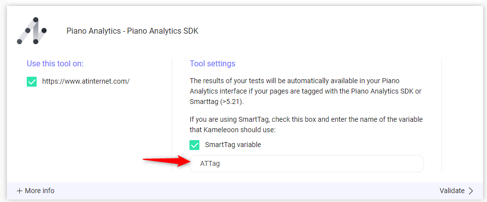Click the "ATTag" text inside the field
Screen dimensions: 487x202
click(210, 163)
